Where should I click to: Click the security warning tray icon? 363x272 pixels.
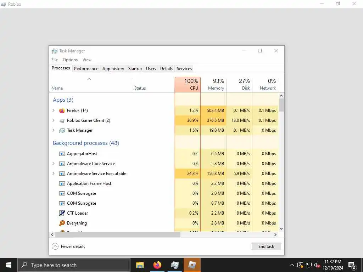(x=300, y=265)
